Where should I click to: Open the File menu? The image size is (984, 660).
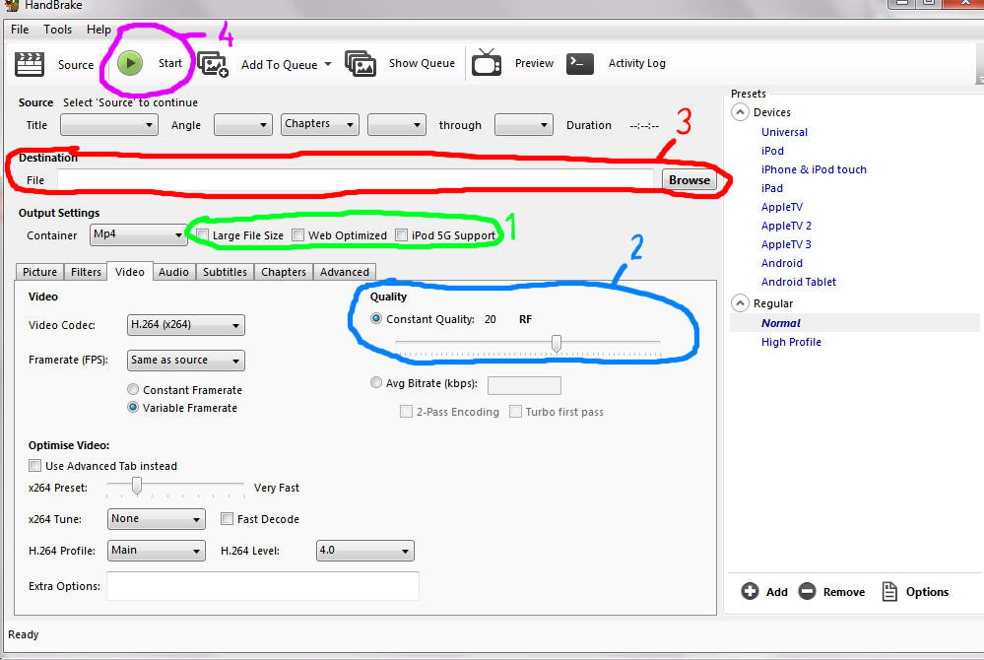click(20, 30)
